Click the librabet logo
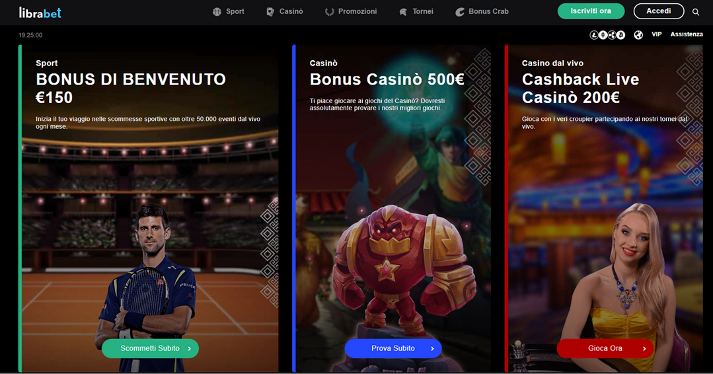This screenshot has height=374, width=713. click(x=40, y=13)
